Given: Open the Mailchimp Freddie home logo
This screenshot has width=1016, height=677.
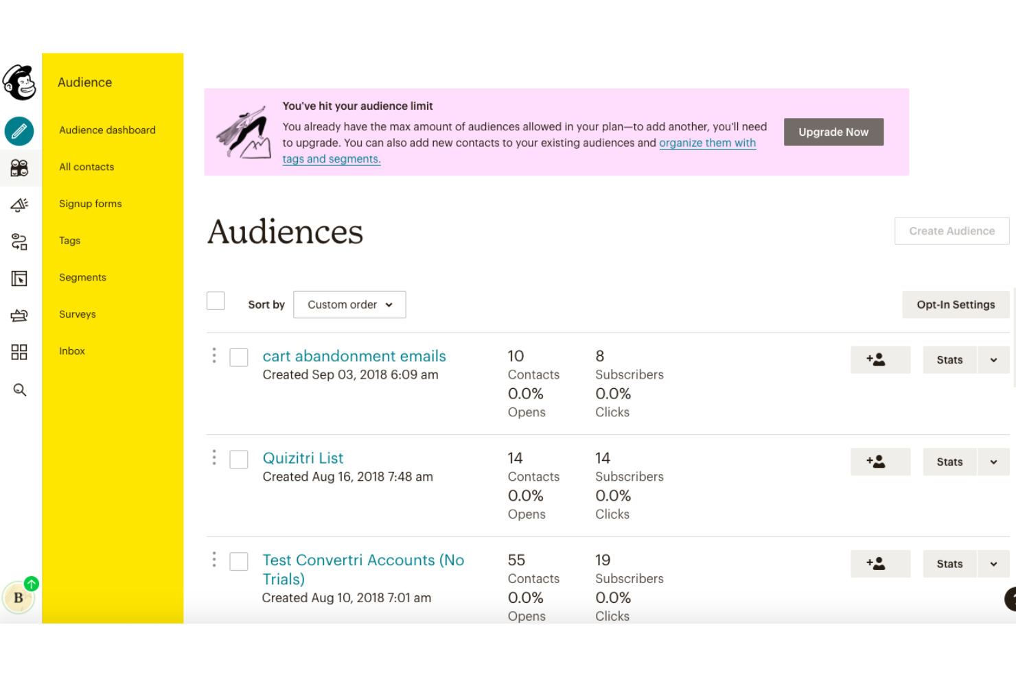Looking at the screenshot, I should [19, 82].
